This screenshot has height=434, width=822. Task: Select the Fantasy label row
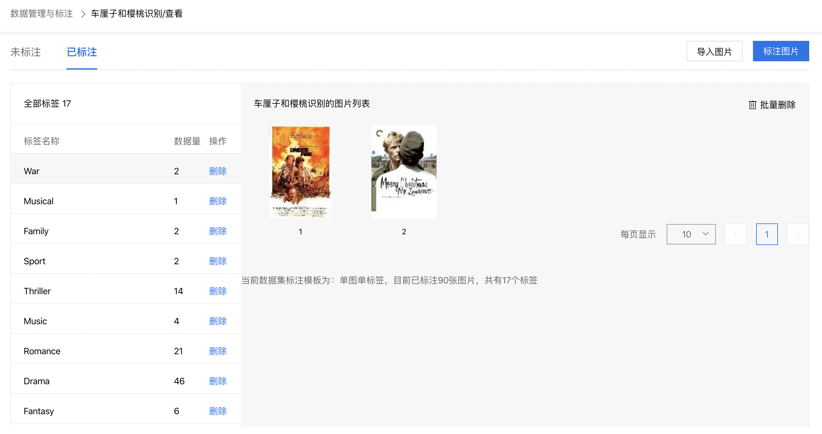click(x=126, y=409)
